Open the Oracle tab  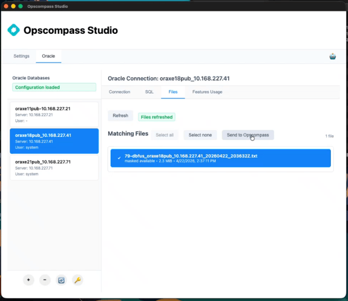tap(48, 56)
